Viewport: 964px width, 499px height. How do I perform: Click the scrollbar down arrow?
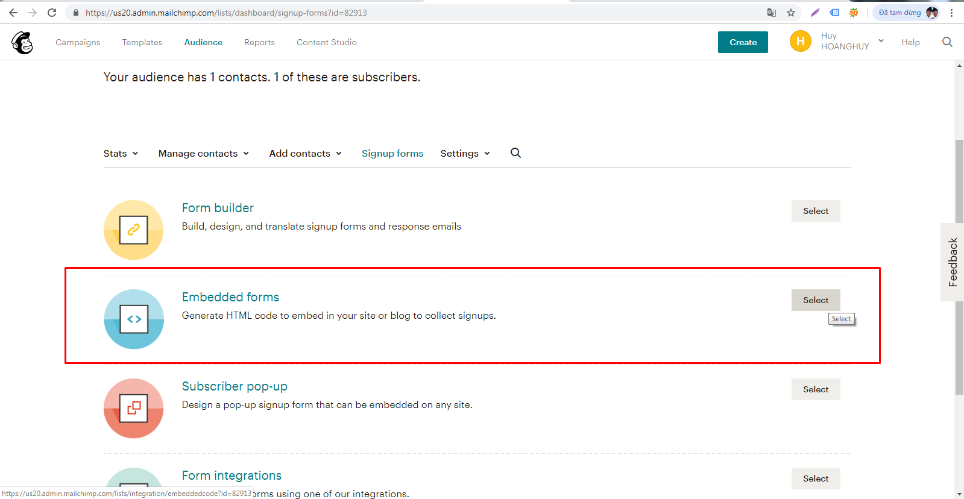959,494
